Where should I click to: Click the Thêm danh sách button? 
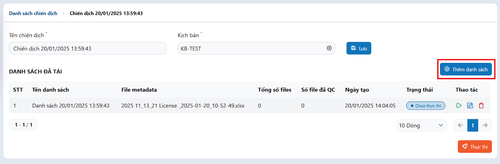466,69
